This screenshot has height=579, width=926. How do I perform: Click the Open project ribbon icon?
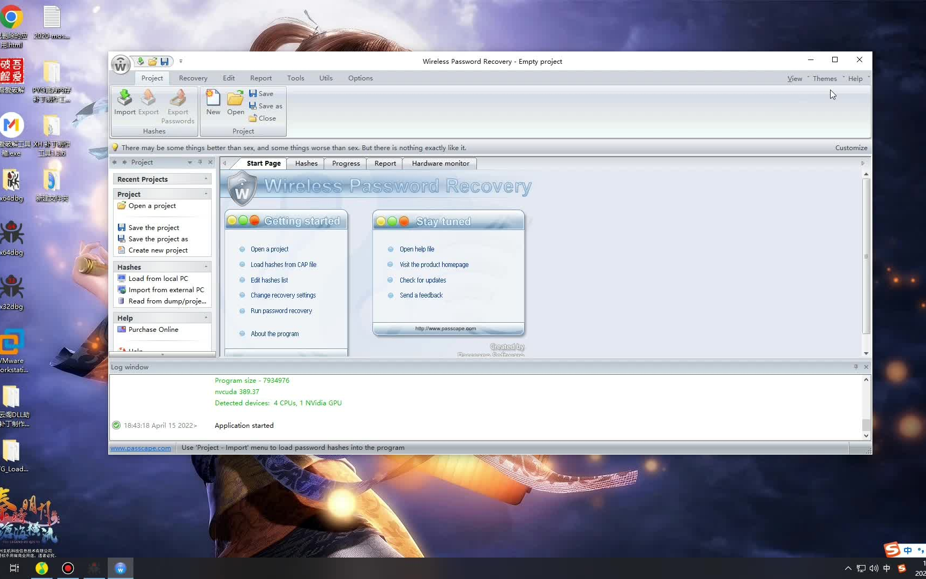[235, 102]
